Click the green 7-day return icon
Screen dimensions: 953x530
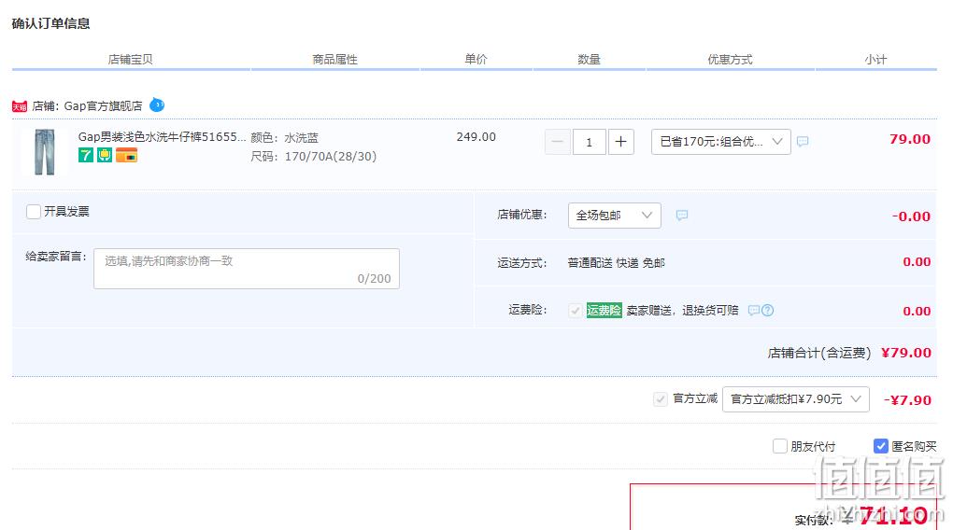coord(86,156)
